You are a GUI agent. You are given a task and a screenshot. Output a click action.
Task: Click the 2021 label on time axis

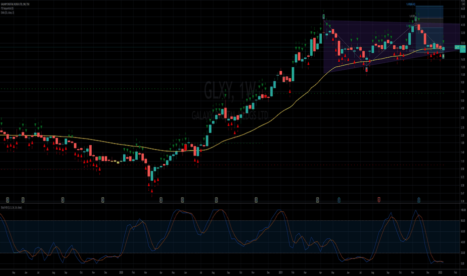pos(281,272)
